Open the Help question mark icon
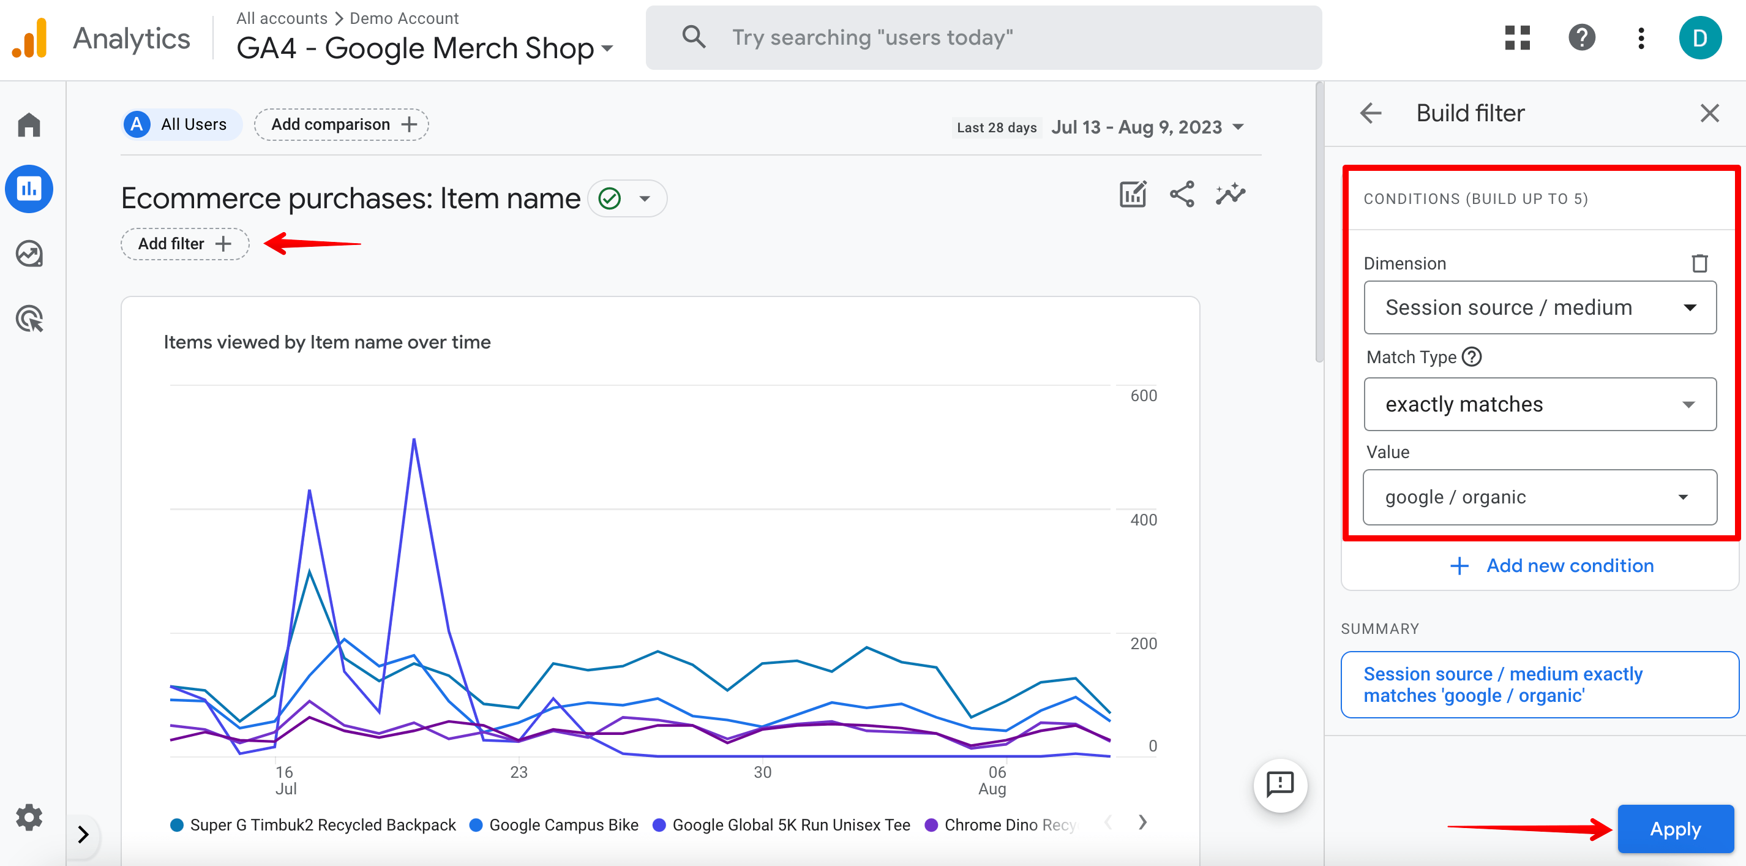This screenshot has width=1746, height=866. pyautogui.click(x=1582, y=38)
